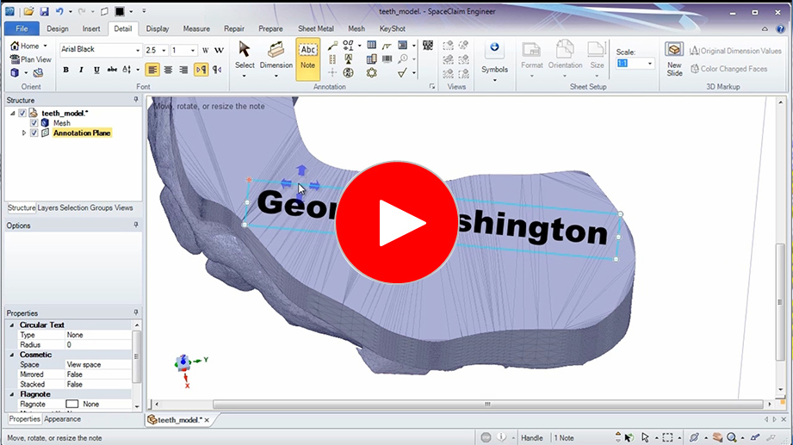Viewport: 793px width, 445px height.
Task: Open the Arial Black font dropdown
Action: pyautogui.click(x=138, y=50)
